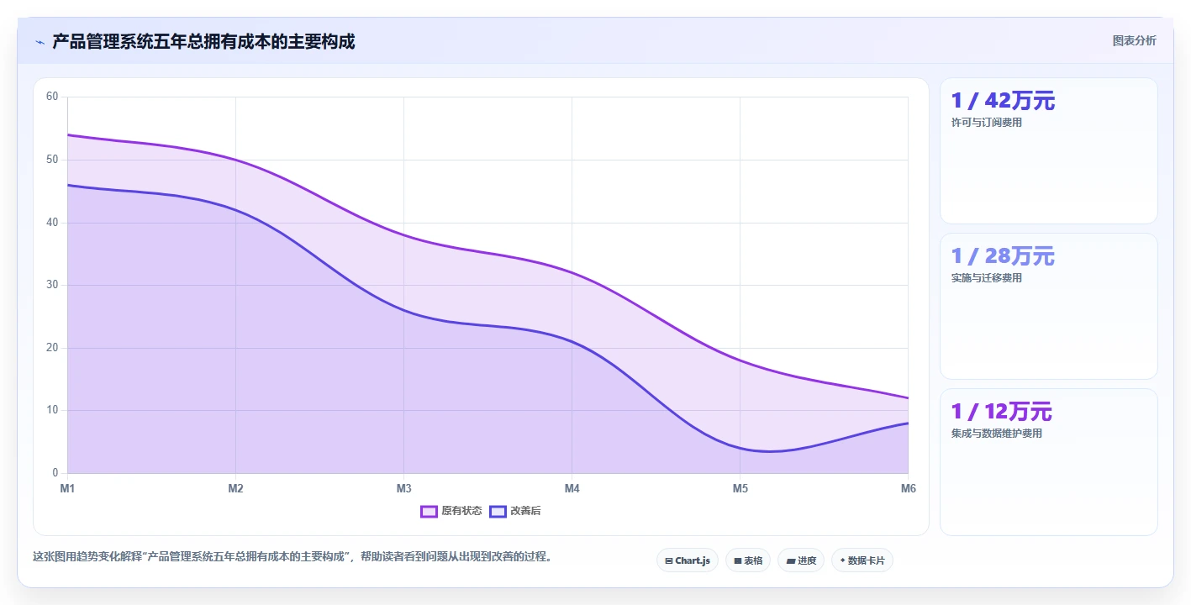Click the 实施与迁移费用 caption text
Screen dimensions: 1191x605
point(986,278)
